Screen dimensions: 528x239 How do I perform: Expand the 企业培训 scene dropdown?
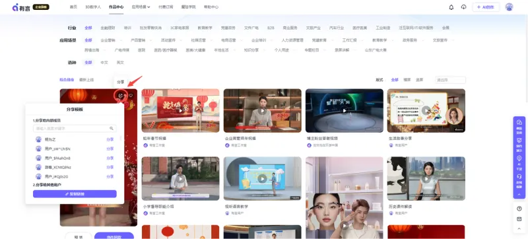(271, 40)
